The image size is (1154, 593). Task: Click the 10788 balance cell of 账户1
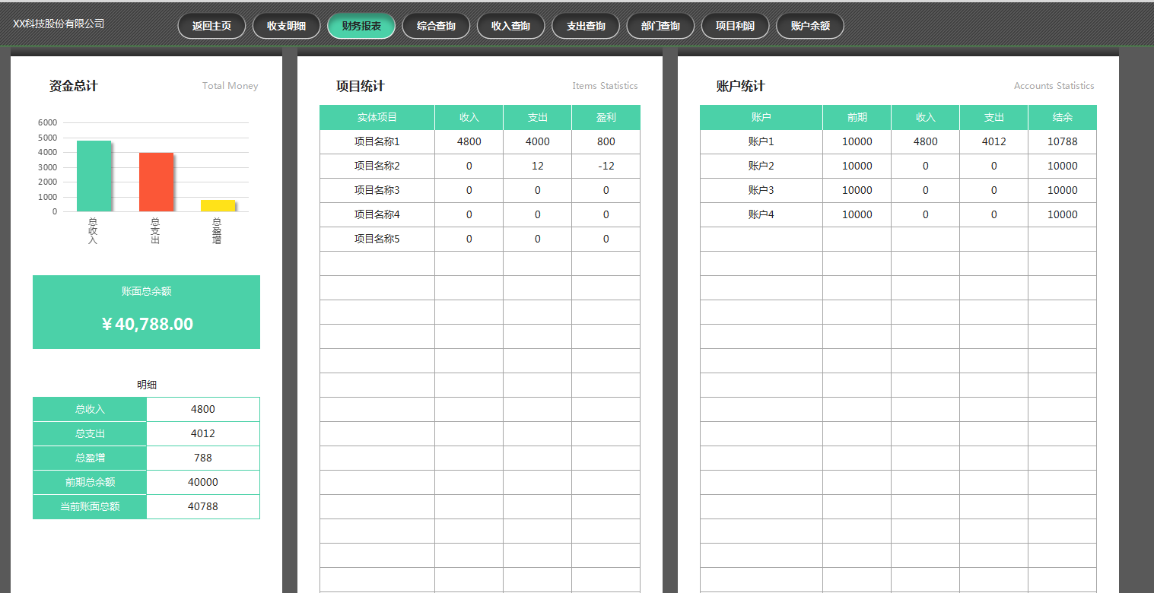1063,141
